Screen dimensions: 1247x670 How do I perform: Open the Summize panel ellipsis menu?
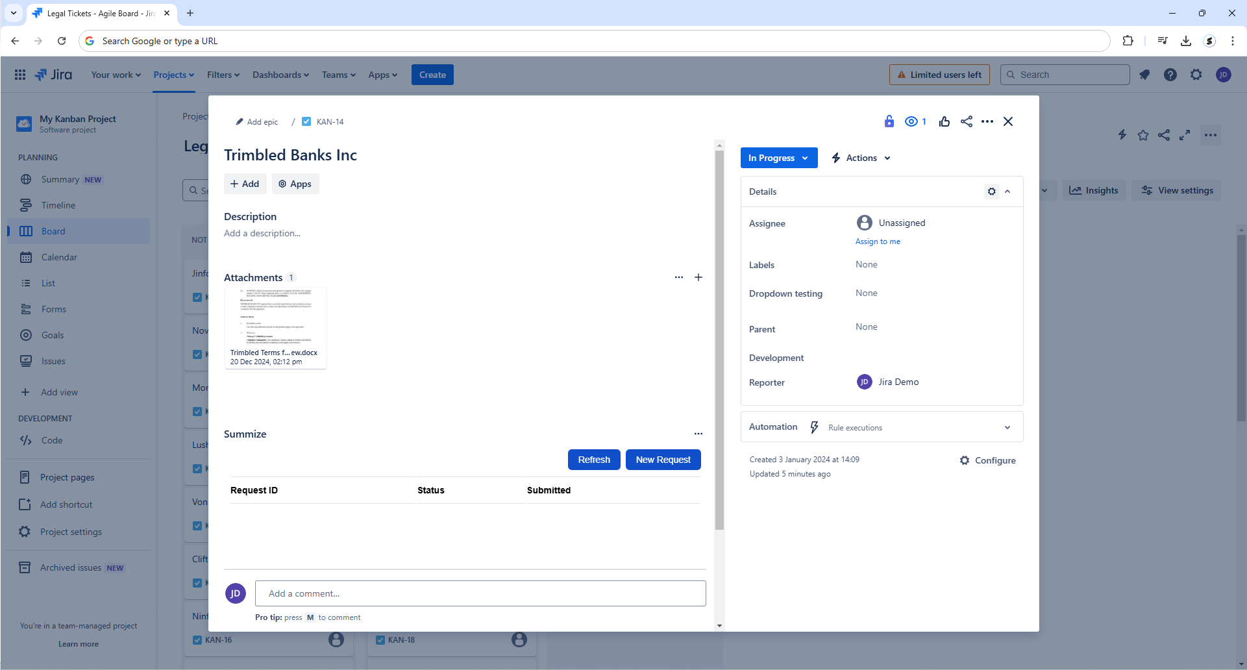(698, 434)
